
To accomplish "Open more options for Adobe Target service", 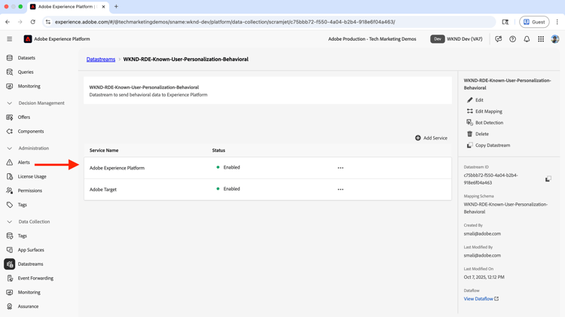I will point(341,190).
